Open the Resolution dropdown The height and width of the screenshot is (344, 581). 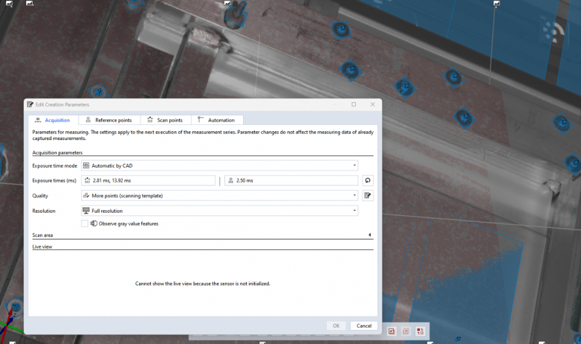pyautogui.click(x=219, y=211)
